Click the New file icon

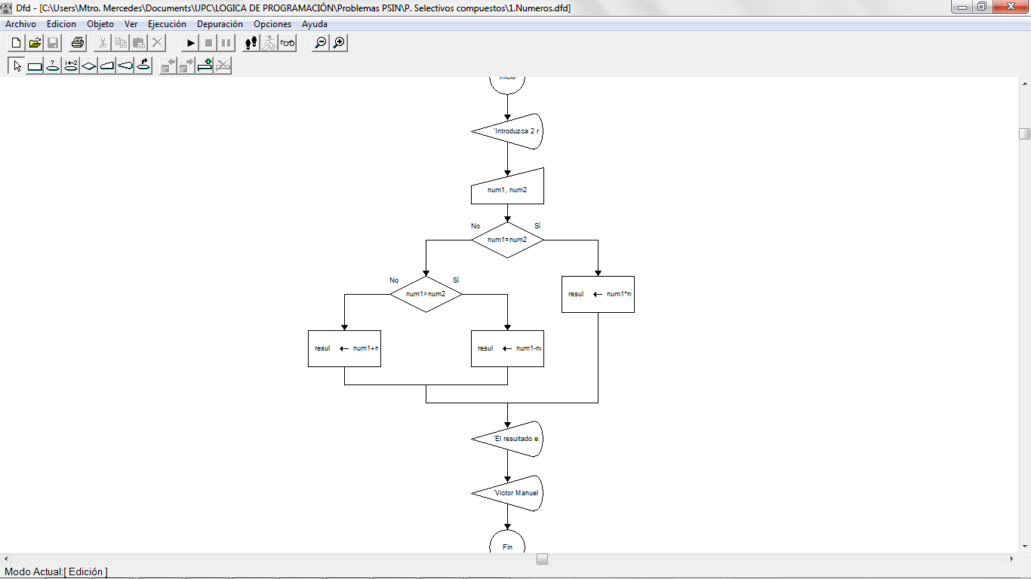[x=17, y=43]
